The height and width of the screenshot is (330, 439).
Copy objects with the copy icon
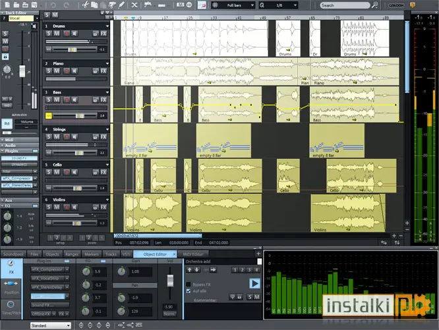click(x=94, y=5)
